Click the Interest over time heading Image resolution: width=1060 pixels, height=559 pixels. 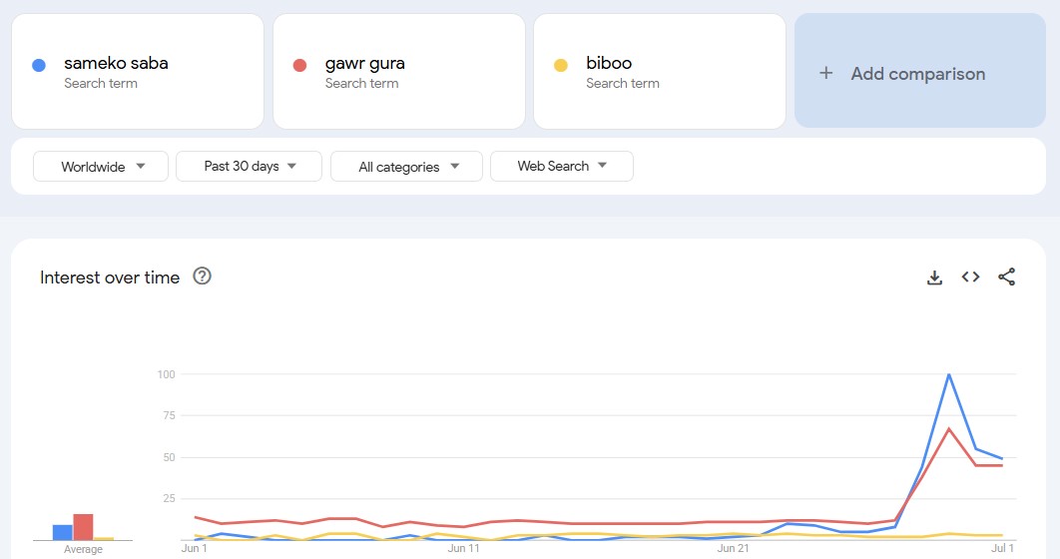pos(110,278)
